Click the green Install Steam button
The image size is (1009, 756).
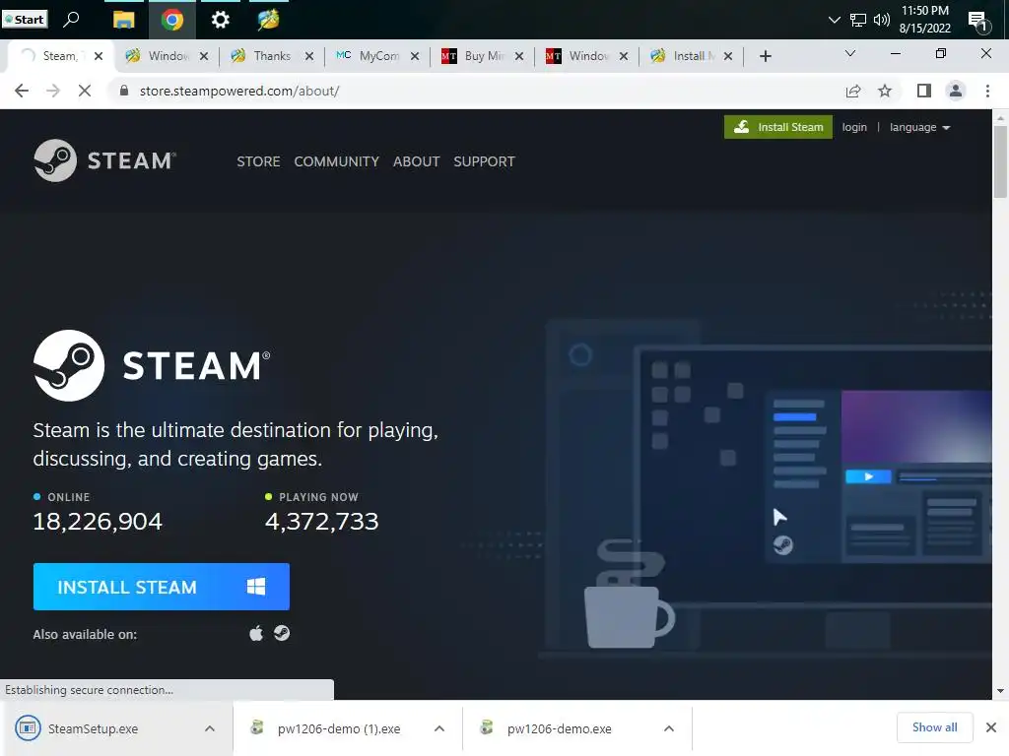click(x=778, y=127)
